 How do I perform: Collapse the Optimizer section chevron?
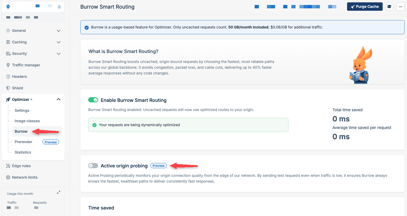59,99
